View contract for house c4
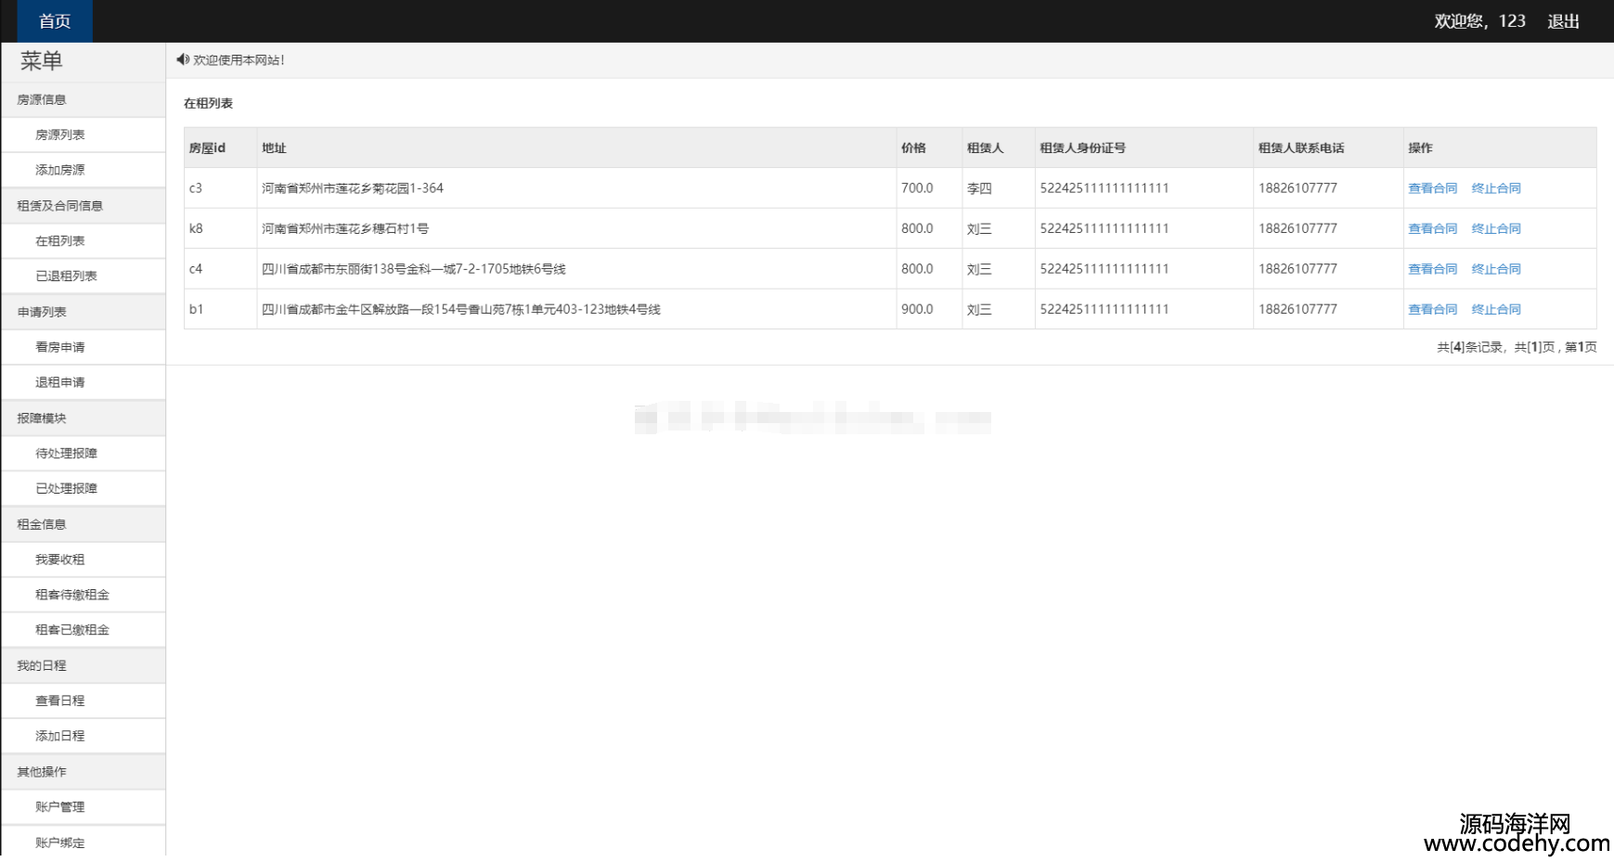Screen dimensions: 1614x862 point(1432,269)
